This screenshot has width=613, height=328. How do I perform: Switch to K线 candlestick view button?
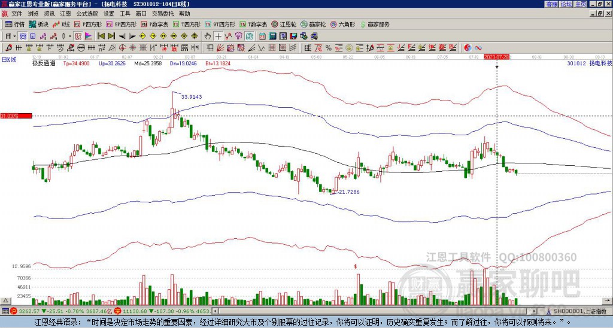tap(60, 24)
